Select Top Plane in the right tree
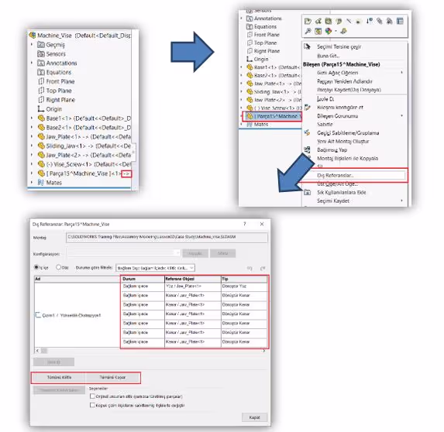 pos(265,43)
